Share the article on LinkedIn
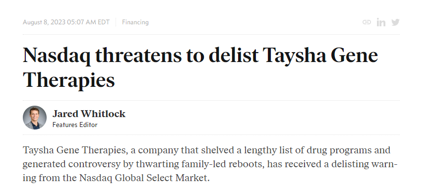This screenshot has height=195, width=432. click(x=381, y=22)
